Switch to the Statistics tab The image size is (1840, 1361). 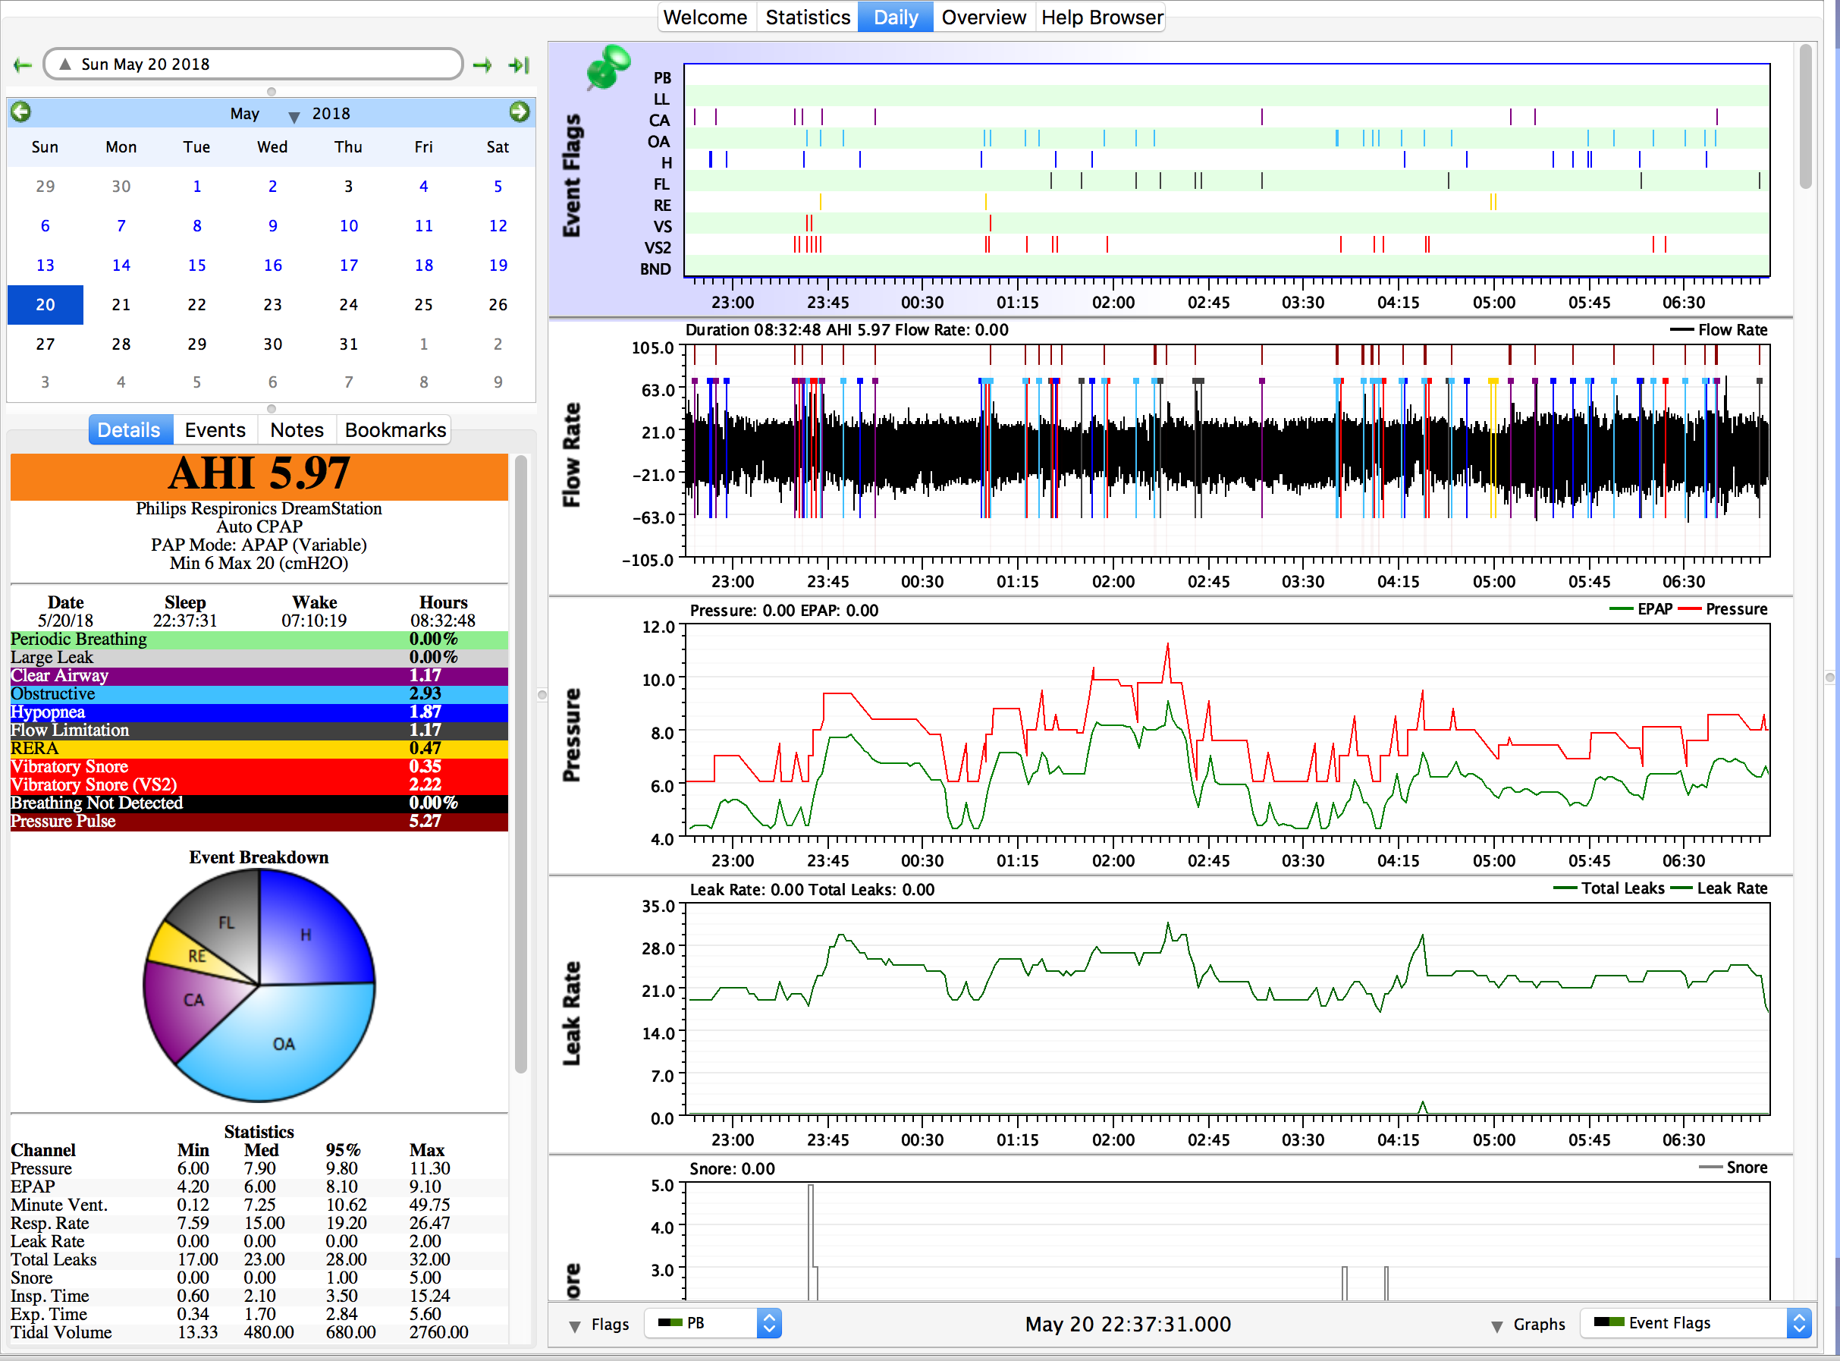pos(807,17)
